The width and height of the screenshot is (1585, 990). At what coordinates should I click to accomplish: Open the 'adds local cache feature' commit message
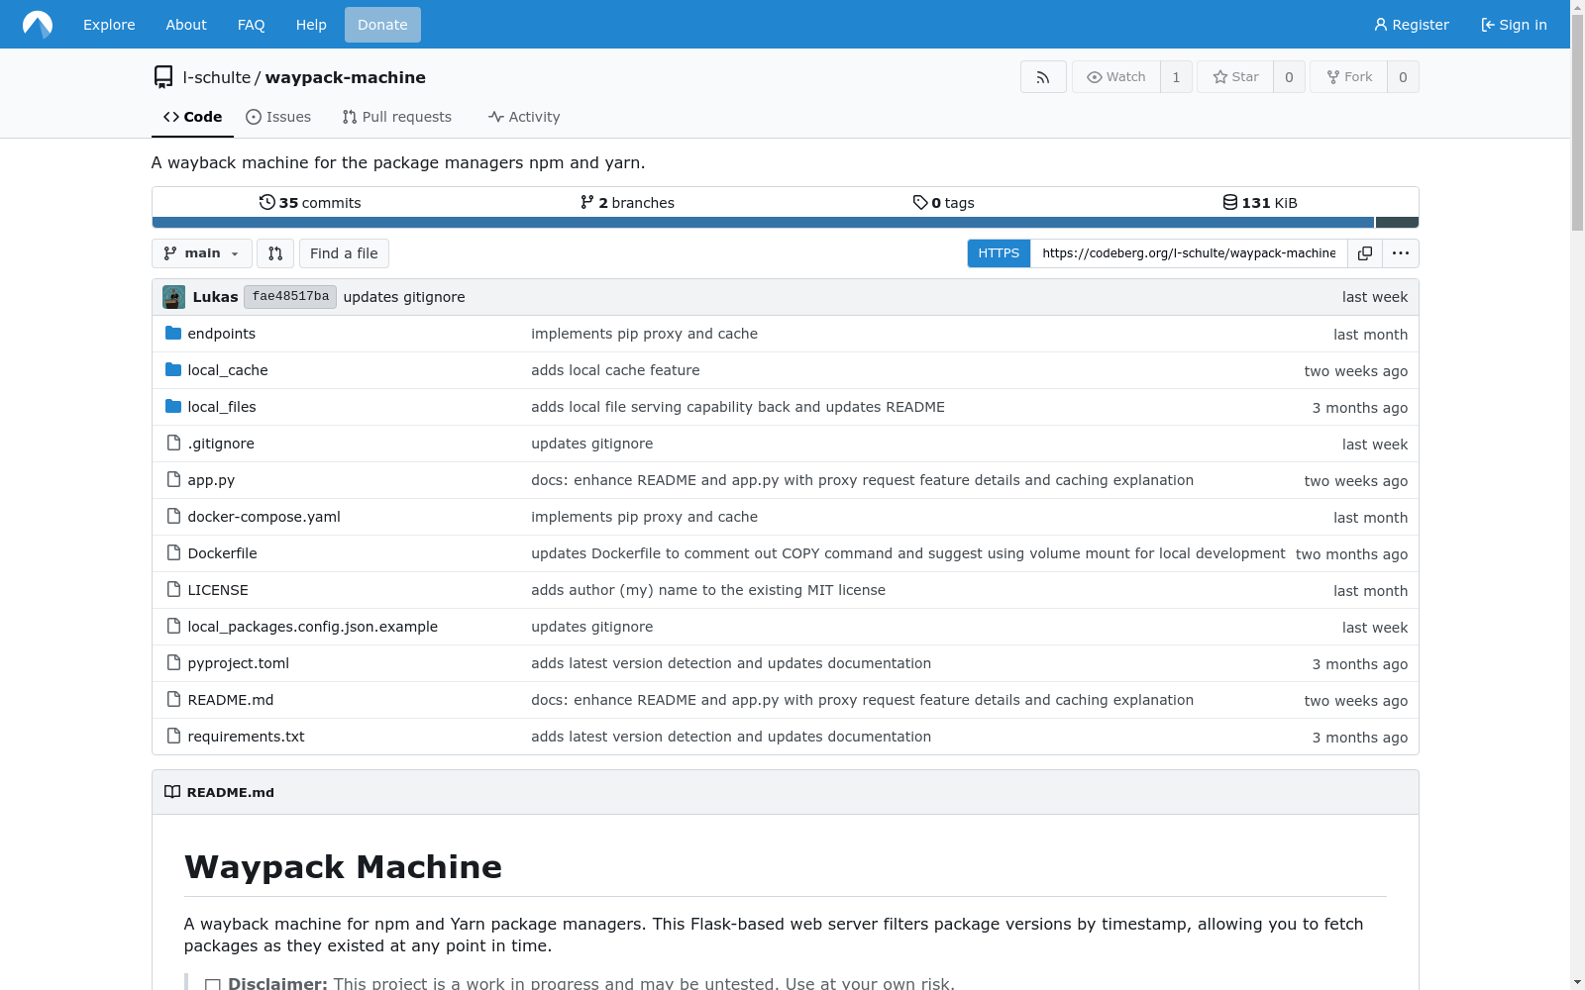[x=615, y=370]
